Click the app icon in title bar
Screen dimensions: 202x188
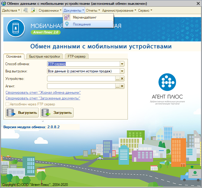click(4, 3)
